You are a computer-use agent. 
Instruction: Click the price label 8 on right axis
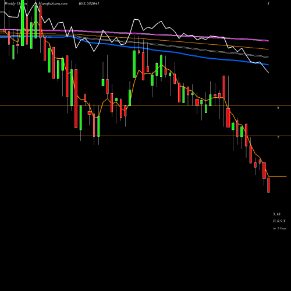[278, 108]
